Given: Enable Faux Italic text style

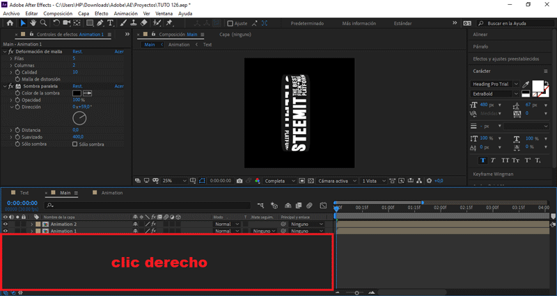Looking at the screenshot, I should (494, 160).
